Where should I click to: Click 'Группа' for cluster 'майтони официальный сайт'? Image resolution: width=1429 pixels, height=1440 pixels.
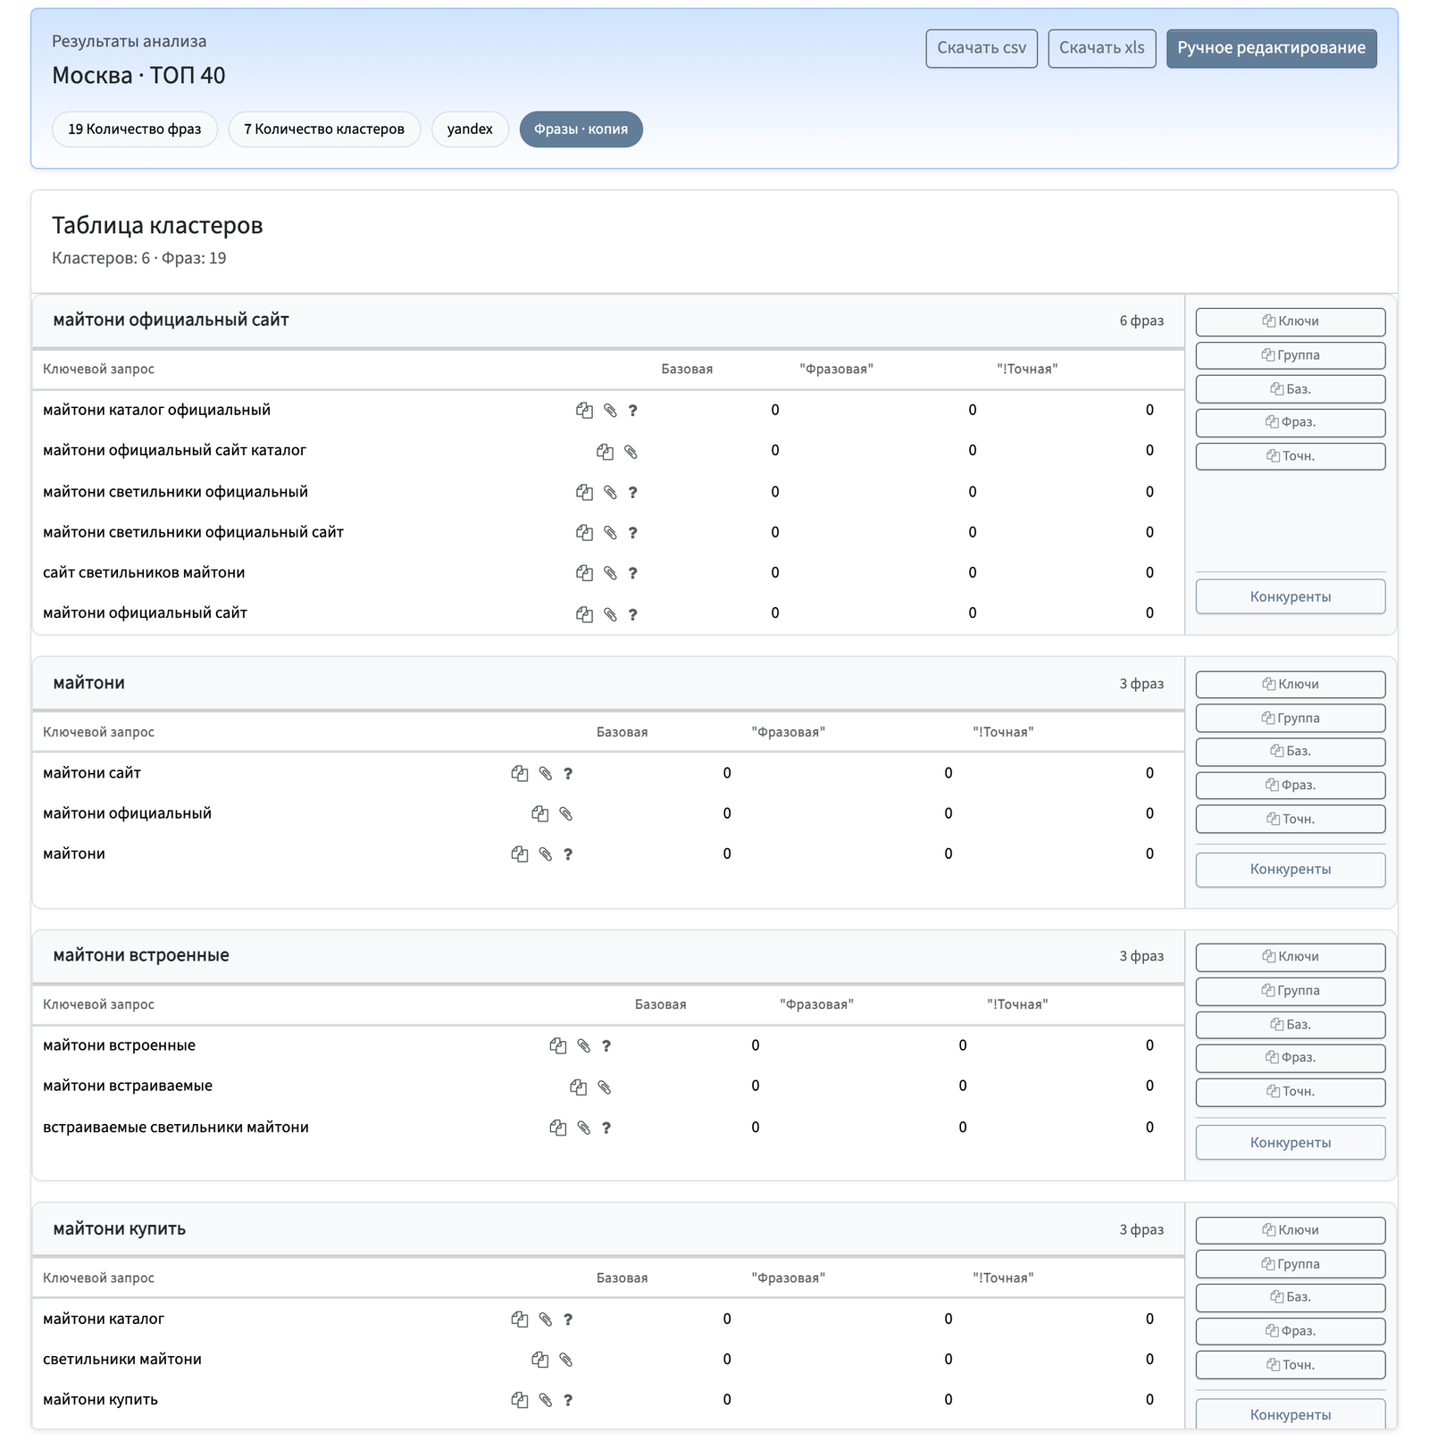pyautogui.click(x=1291, y=355)
